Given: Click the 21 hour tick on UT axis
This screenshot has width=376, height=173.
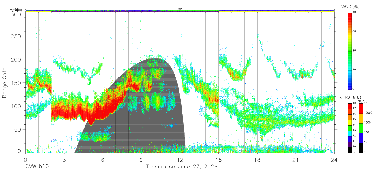Looking at the screenshot, I should [x=295, y=160].
